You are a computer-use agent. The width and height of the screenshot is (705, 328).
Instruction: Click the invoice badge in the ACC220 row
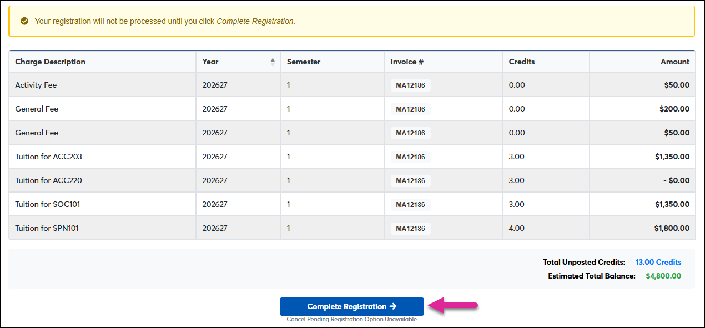[x=411, y=180]
